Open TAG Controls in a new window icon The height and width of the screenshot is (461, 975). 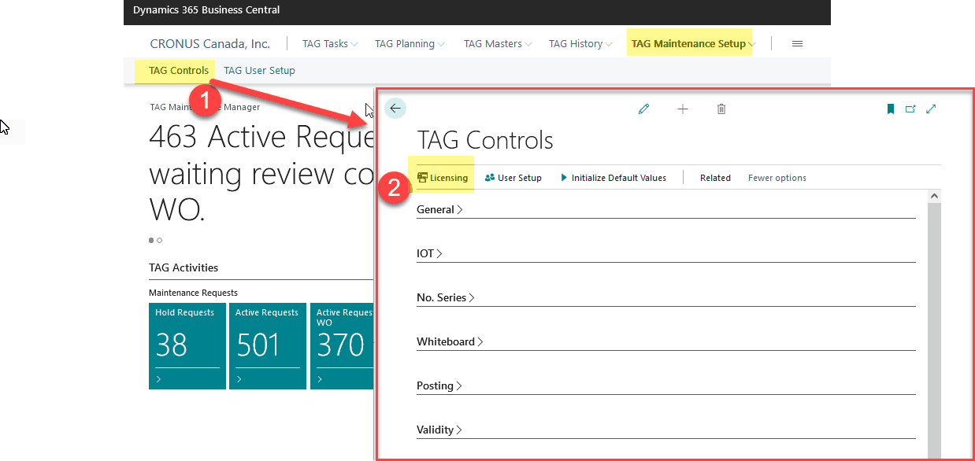tap(910, 109)
